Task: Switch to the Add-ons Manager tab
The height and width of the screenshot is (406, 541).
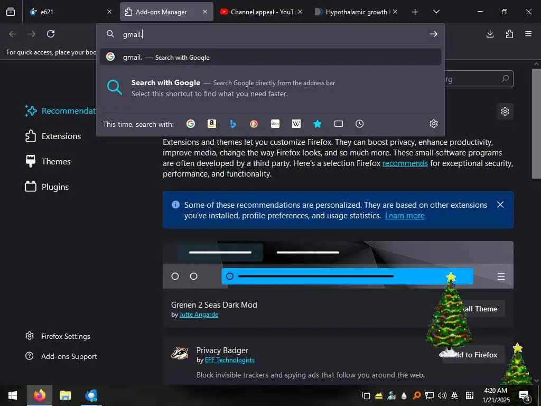Action: coord(166,12)
